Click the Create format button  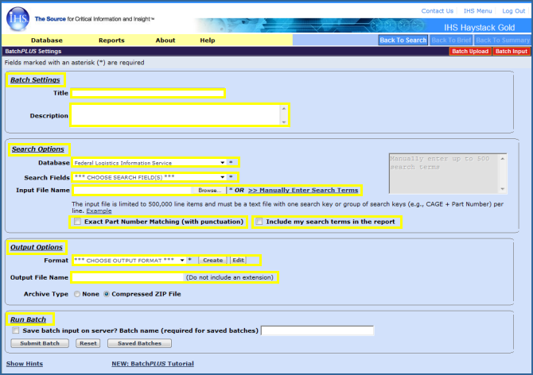[212, 261]
